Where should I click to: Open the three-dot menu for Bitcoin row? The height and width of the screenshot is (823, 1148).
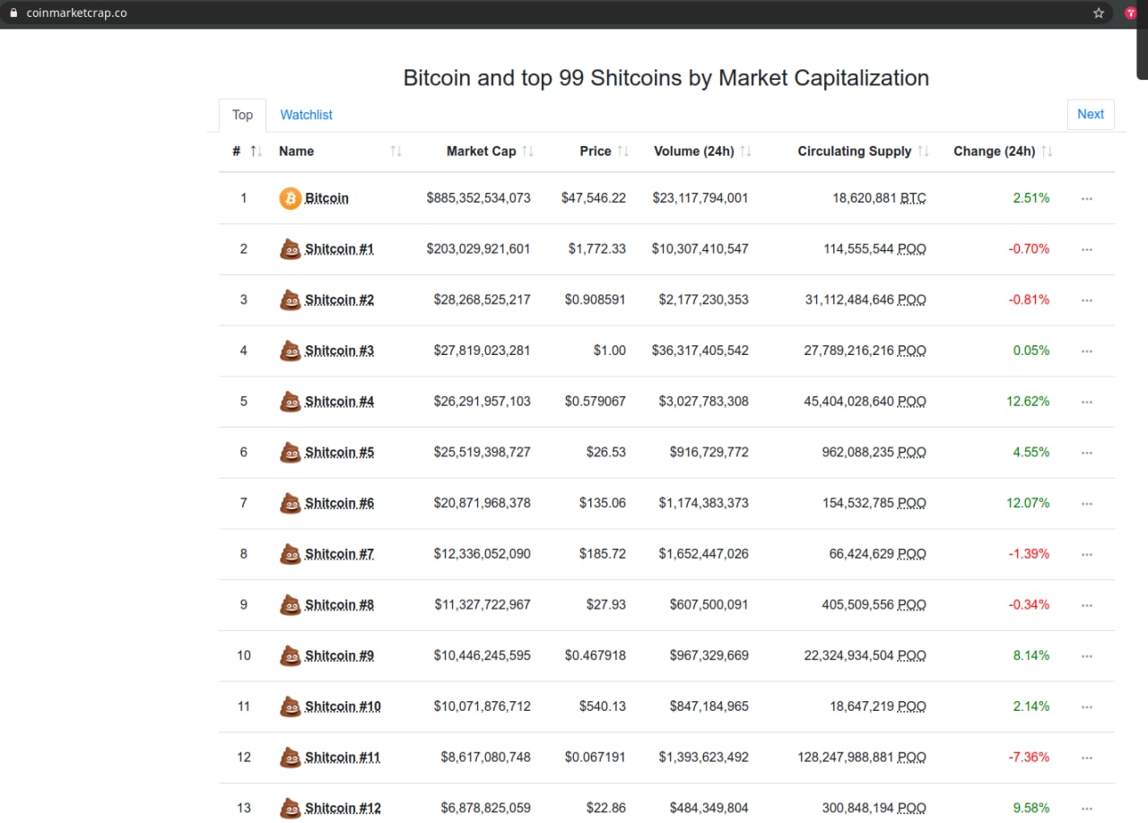tap(1087, 198)
